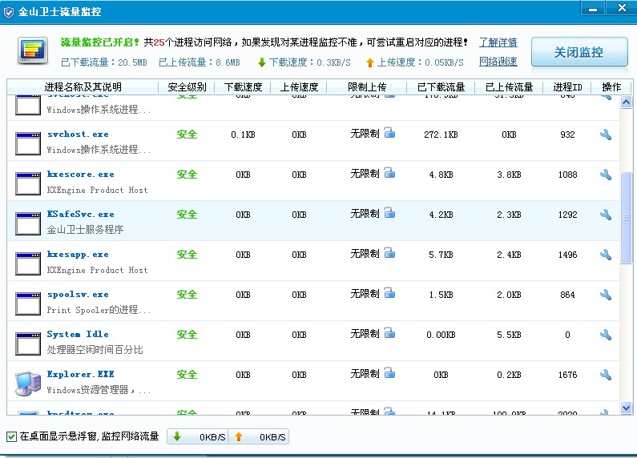The height and width of the screenshot is (458, 637).
Task: Set upload limit icon for spoolsv.exe
Action: pos(389,293)
